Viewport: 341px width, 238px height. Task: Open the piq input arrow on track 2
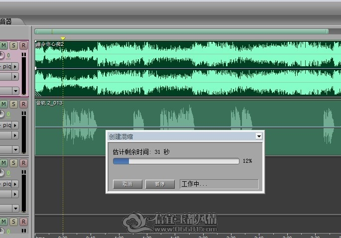pyautogui.click(x=15, y=125)
